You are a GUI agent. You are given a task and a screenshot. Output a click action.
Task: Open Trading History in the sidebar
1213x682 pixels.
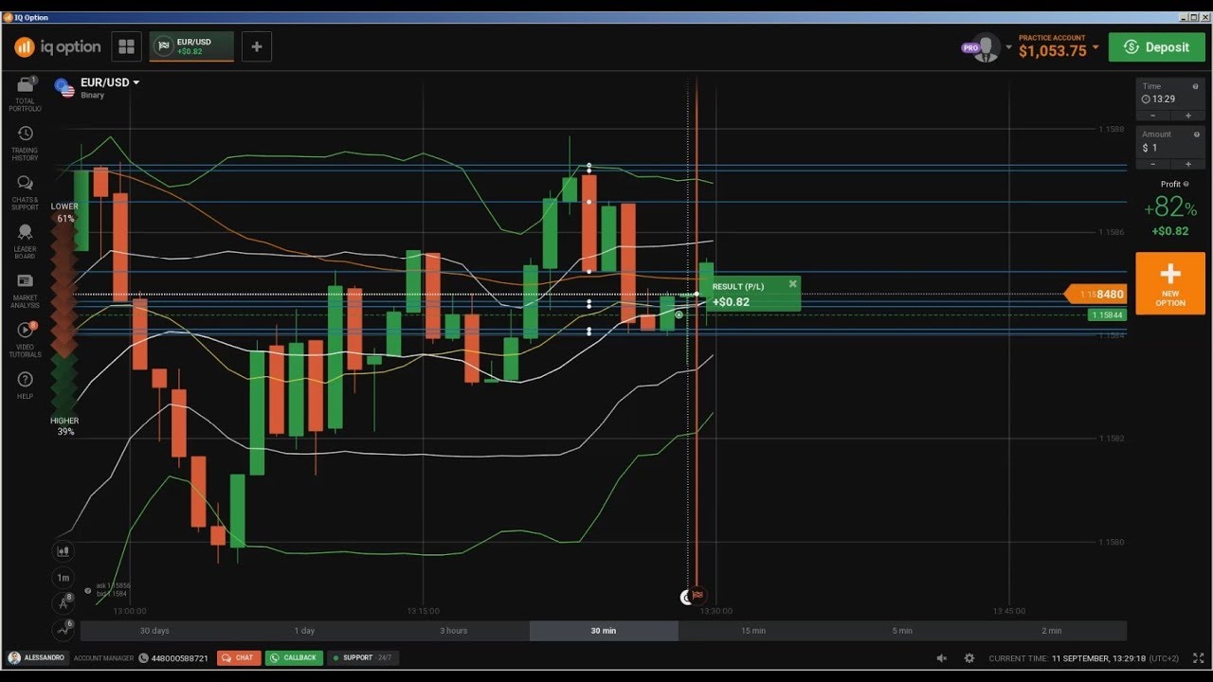coord(25,143)
